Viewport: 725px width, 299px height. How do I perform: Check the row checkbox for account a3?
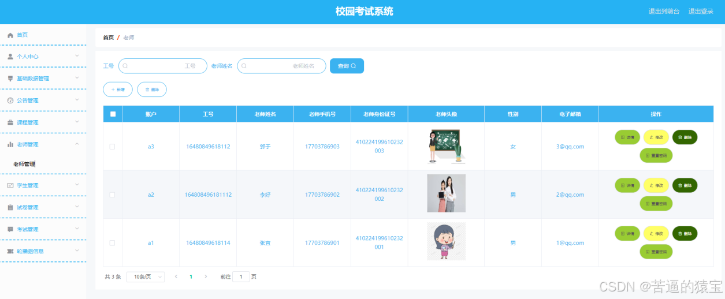tap(112, 147)
